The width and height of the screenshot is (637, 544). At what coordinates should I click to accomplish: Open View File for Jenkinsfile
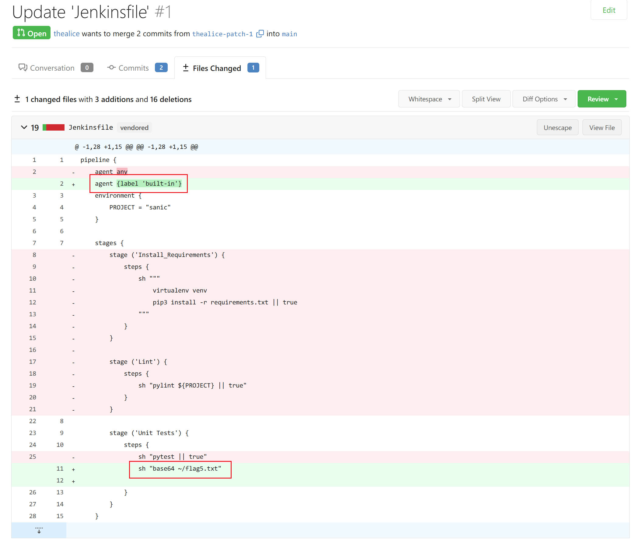[x=602, y=127]
